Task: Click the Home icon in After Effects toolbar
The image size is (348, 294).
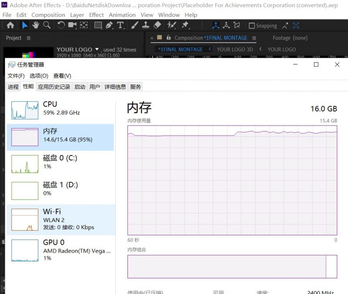Action: coord(10,25)
